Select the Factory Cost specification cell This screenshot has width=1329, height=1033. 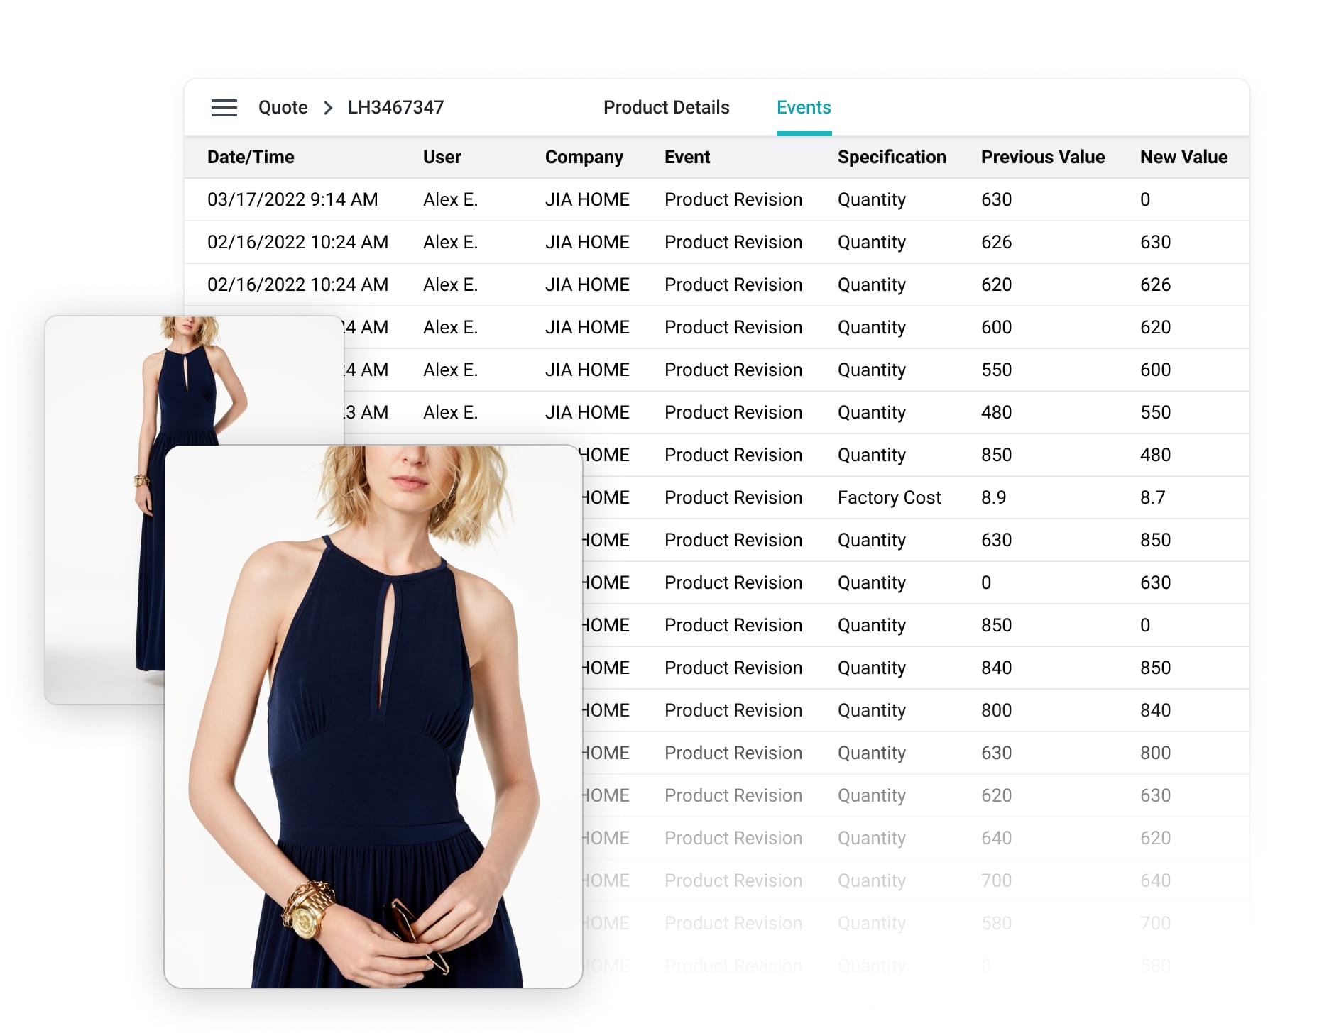point(889,498)
